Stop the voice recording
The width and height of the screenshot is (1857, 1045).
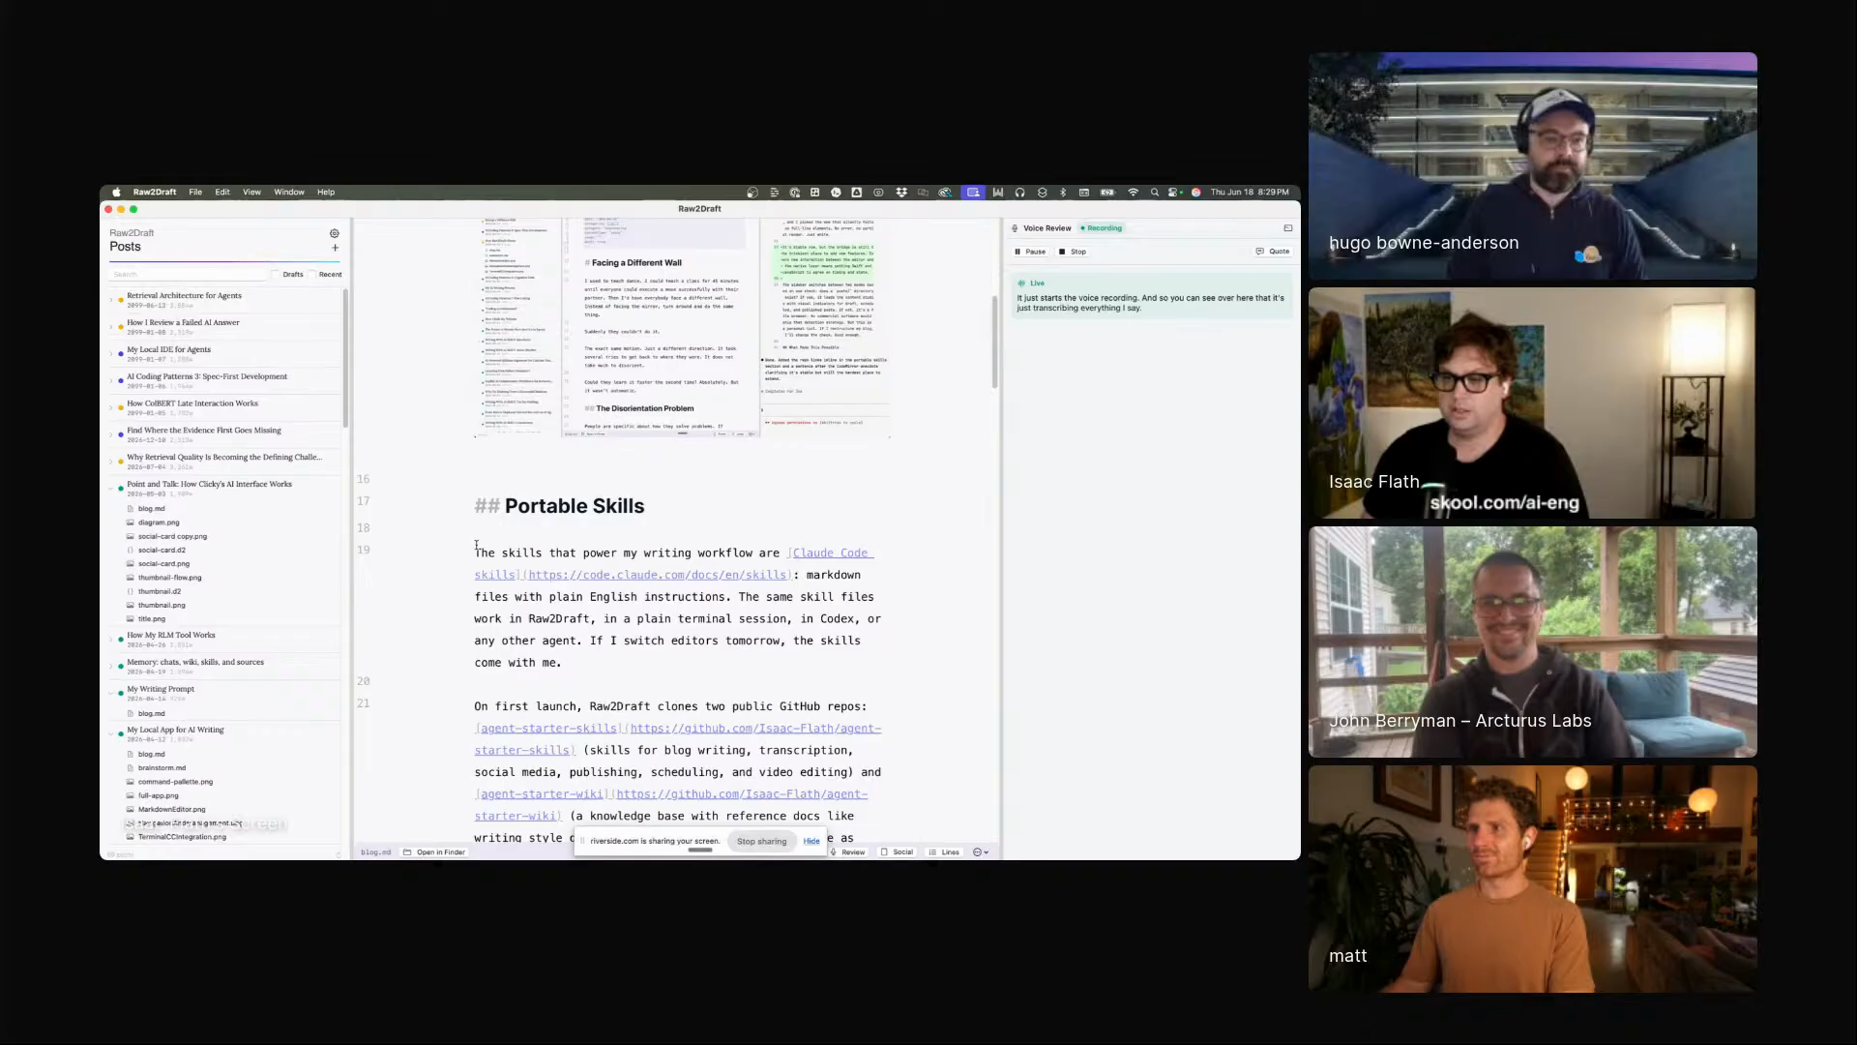pyautogui.click(x=1073, y=252)
